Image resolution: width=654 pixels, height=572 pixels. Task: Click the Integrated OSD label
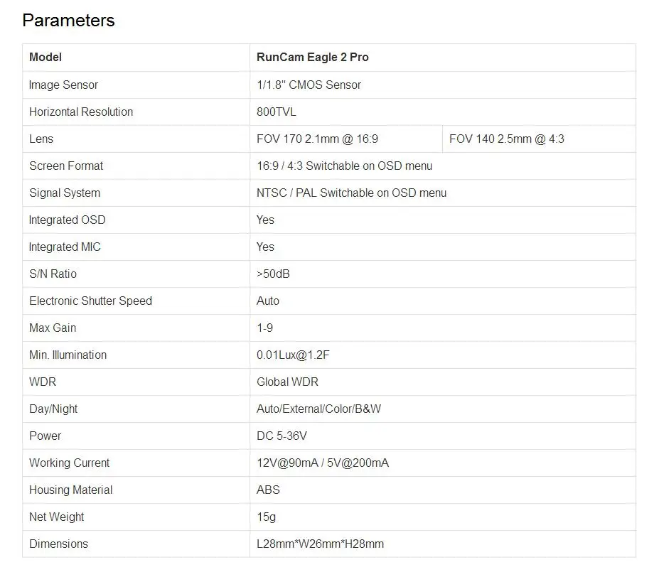67,220
